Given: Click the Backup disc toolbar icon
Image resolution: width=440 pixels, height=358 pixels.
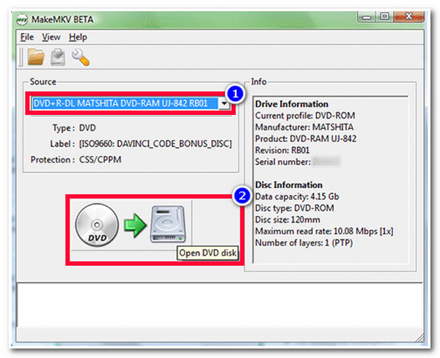Looking at the screenshot, I should 58,57.
